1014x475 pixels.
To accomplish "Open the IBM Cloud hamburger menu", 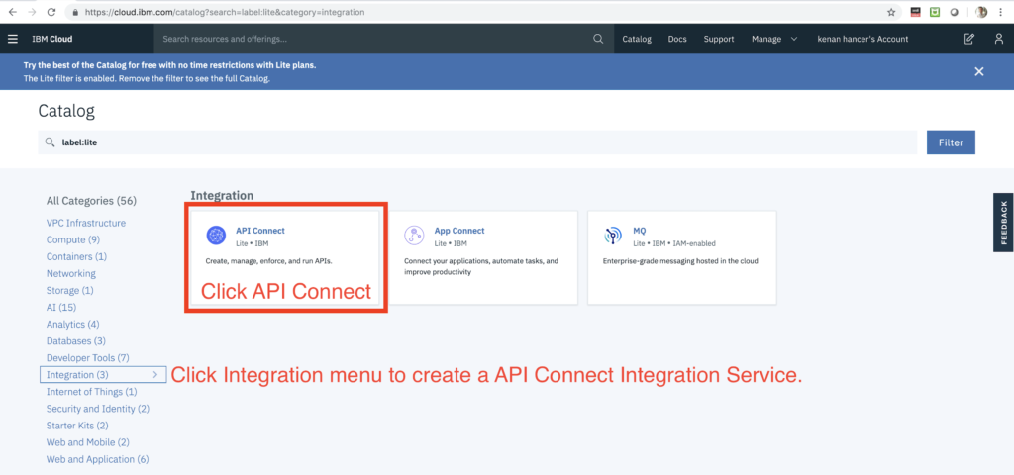I will [x=12, y=39].
